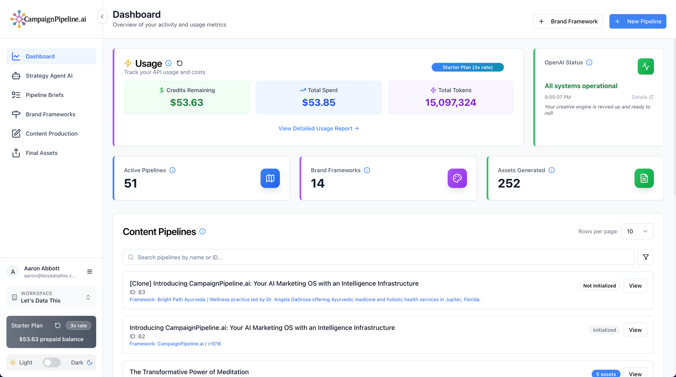Click the 3x rate badge in sidebar

pos(79,326)
